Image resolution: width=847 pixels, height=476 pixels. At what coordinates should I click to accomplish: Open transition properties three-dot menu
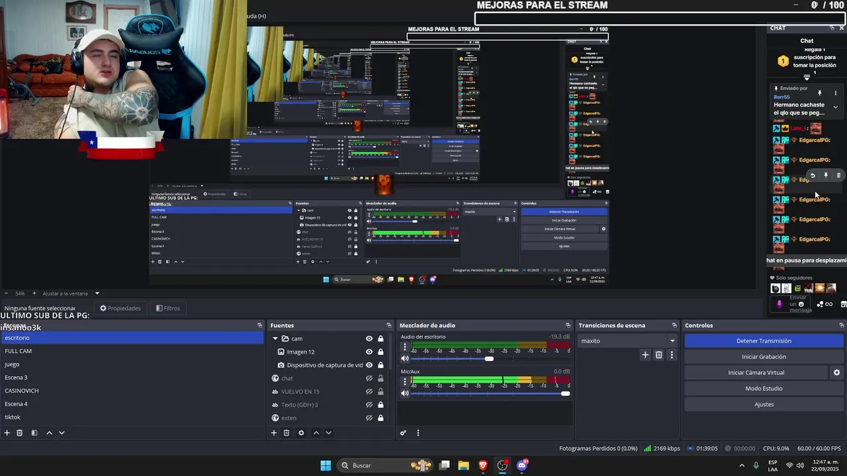[672, 355]
